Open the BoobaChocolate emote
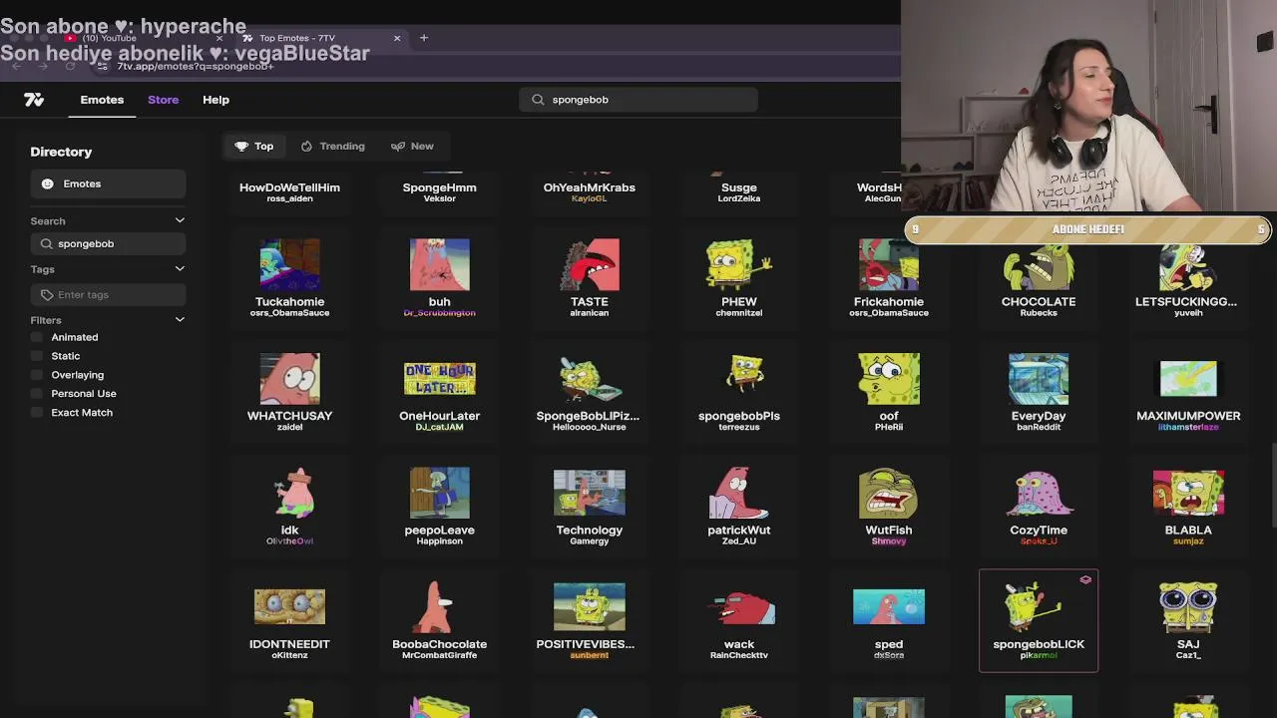 point(439,620)
